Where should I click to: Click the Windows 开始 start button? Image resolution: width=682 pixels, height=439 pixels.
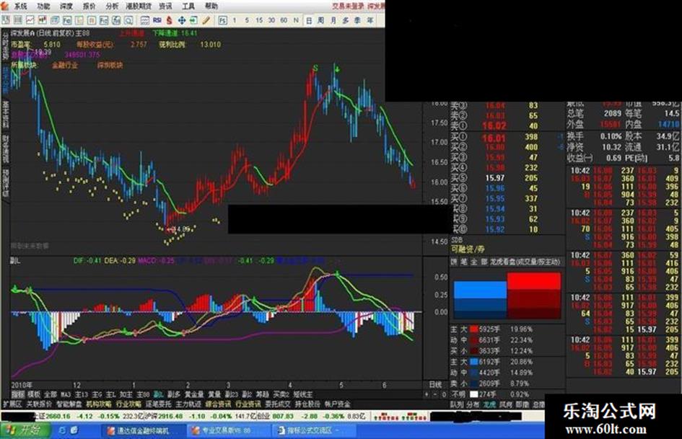point(25,430)
